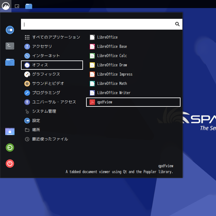Viewport: 216px width, 216px height.
Task: Click the lock screen icon in sidebar
Action: [10, 131]
